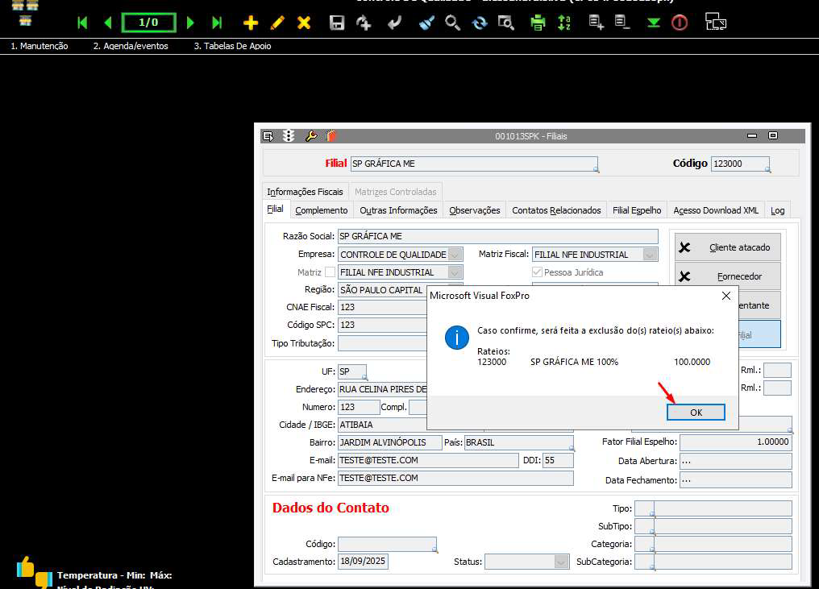Open the lookup on the Filial field
Screen dimensions: 819x589
(x=596, y=170)
